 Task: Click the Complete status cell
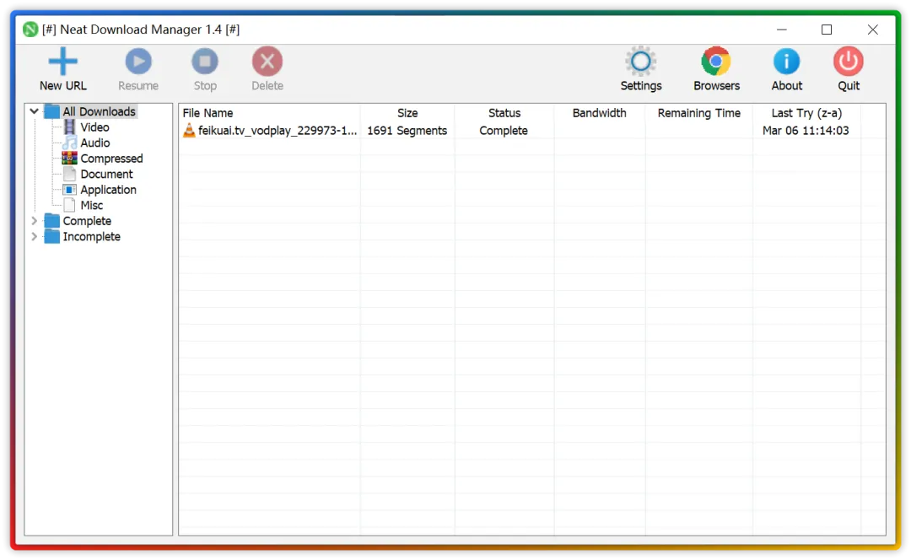click(504, 131)
